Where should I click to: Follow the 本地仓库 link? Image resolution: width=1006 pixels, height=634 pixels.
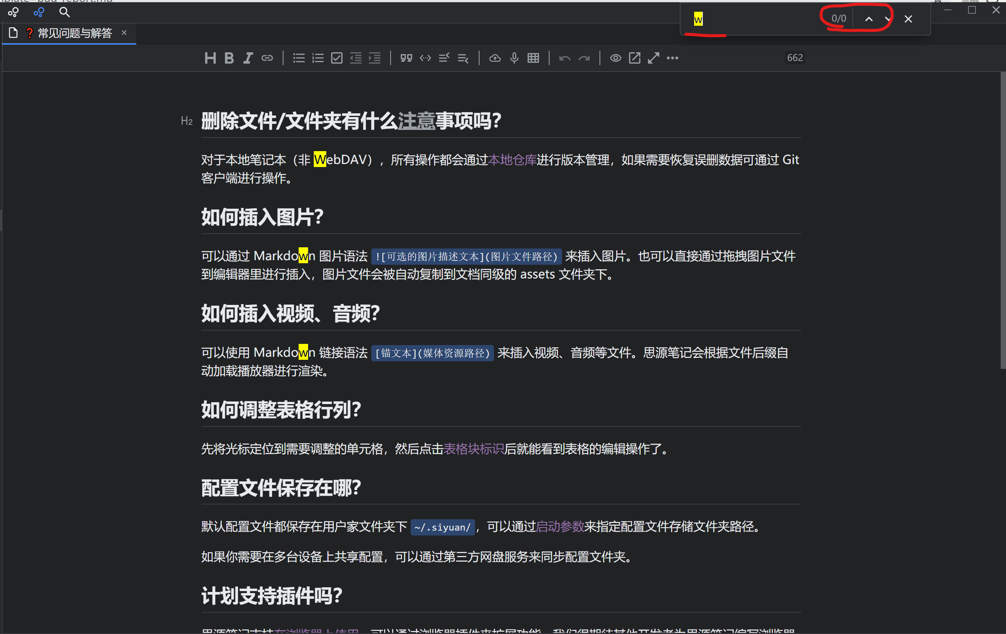[512, 160]
